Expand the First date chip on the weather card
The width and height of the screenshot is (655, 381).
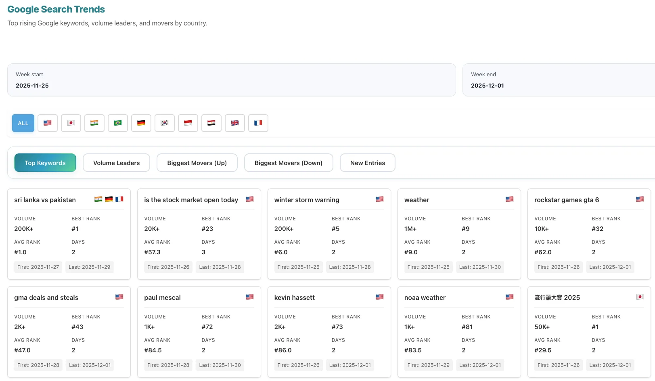(428, 267)
